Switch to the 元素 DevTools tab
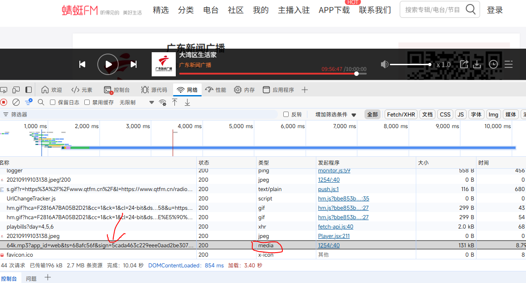 tap(82, 90)
